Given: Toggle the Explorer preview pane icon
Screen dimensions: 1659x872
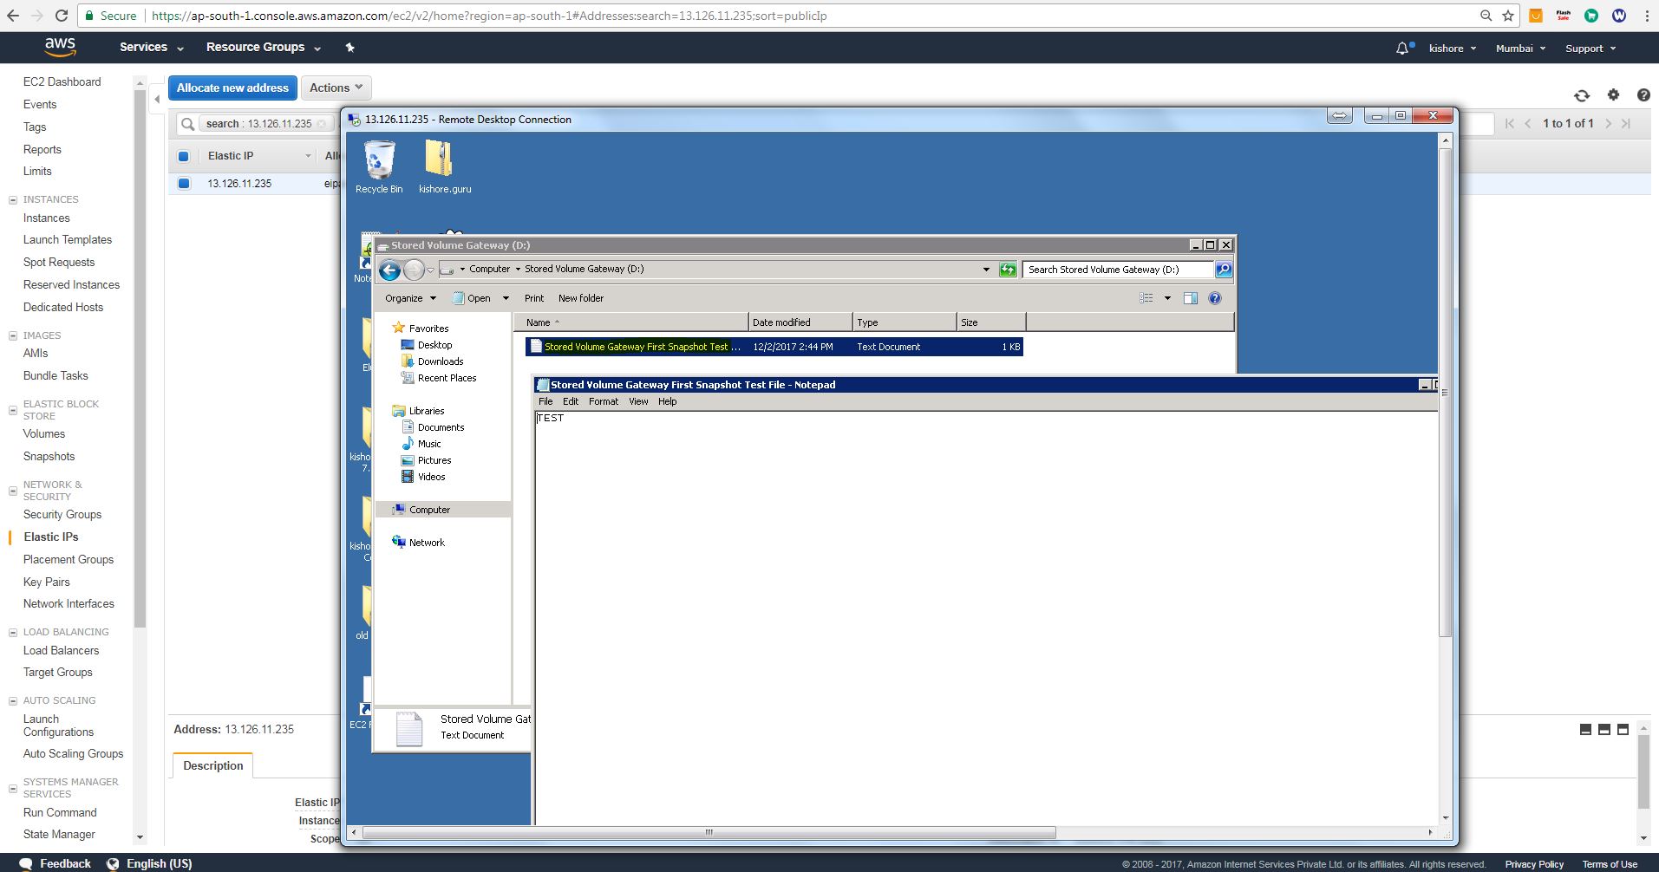Looking at the screenshot, I should pyautogui.click(x=1190, y=298).
